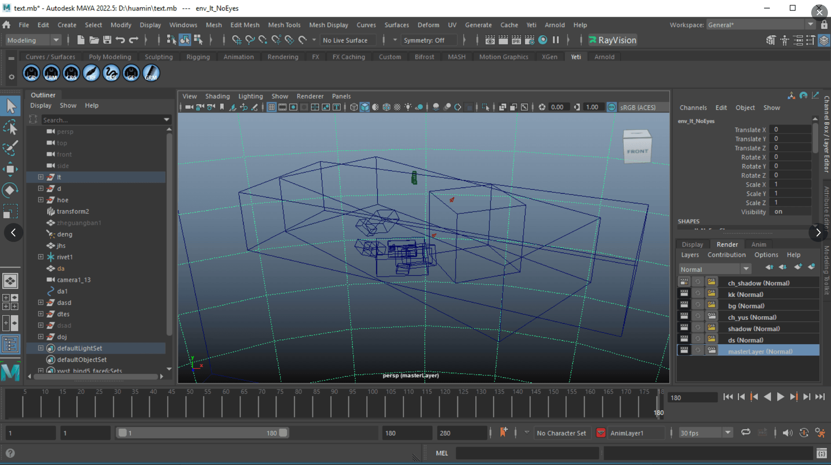Expand the hoe node in Outliner
The width and height of the screenshot is (831, 465).
tap(40, 200)
